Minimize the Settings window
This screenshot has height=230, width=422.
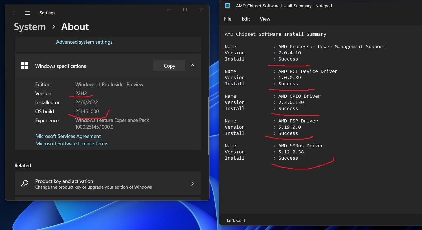pyautogui.click(x=169, y=10)
